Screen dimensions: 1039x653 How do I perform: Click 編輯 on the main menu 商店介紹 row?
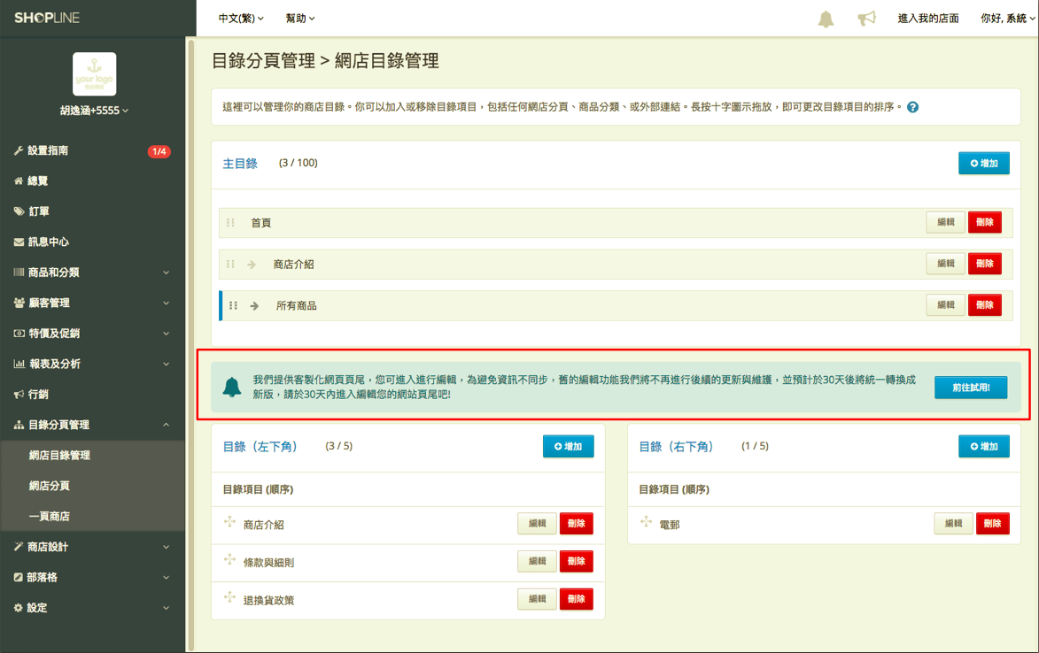[x=946, y=264]
